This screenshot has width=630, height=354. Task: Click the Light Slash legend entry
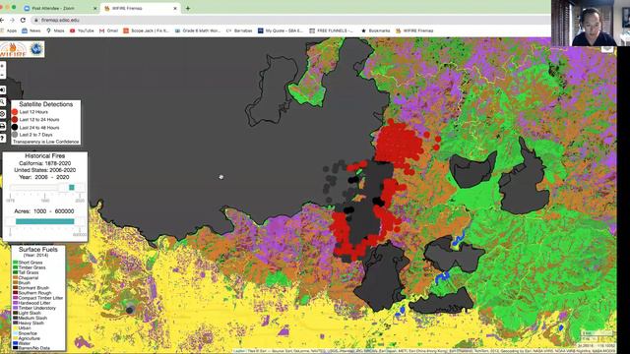27,313
